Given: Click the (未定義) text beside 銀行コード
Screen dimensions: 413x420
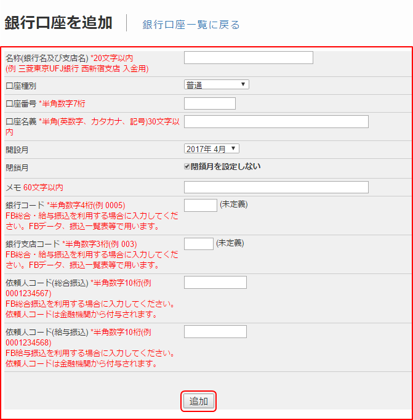Looking at the screenshot, I should [x=234, y=204].
